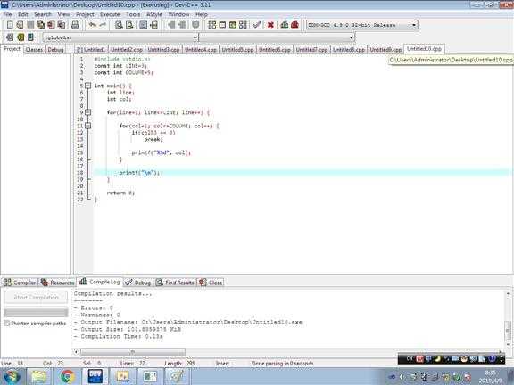Open the Execute menu
This screenshot has width=514, height=385.
click(110, 14)
